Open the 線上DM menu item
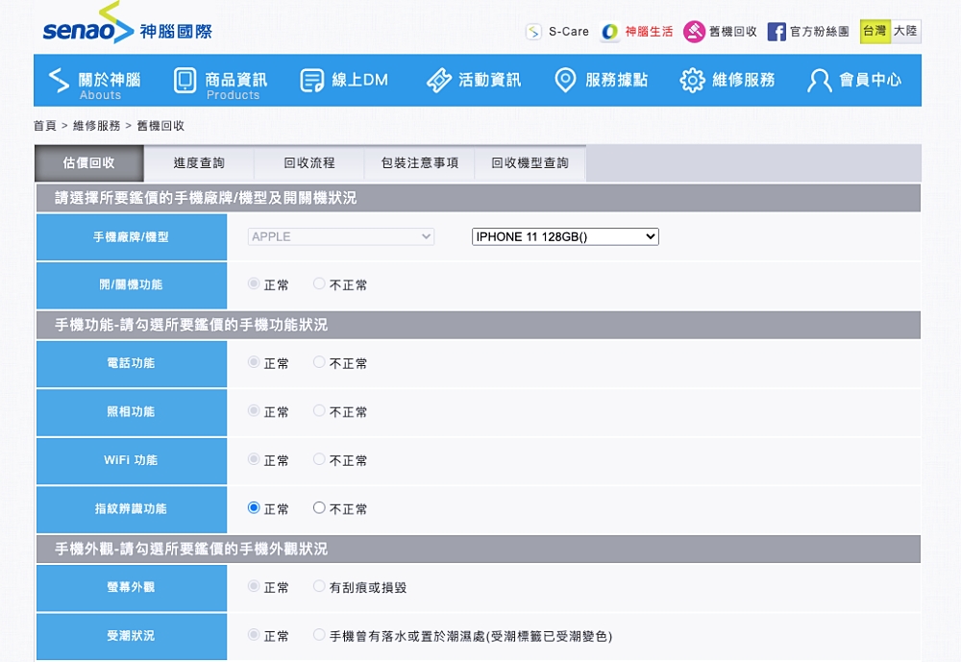This screenshot has height=662, width=961. pyautogui.click(x=345, y=81)
